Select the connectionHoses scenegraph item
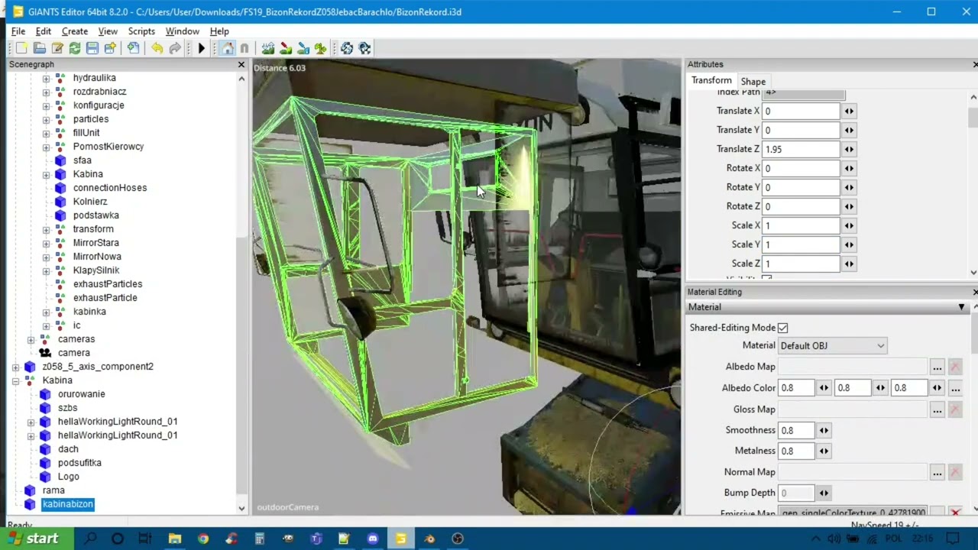 (x=110, y=188)
